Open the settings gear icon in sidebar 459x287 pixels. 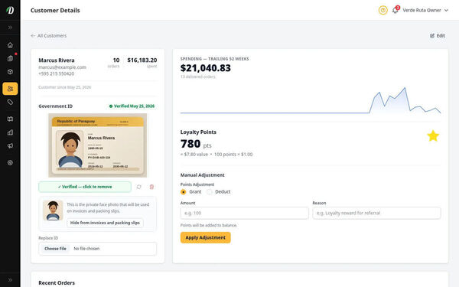click(10, 162)
